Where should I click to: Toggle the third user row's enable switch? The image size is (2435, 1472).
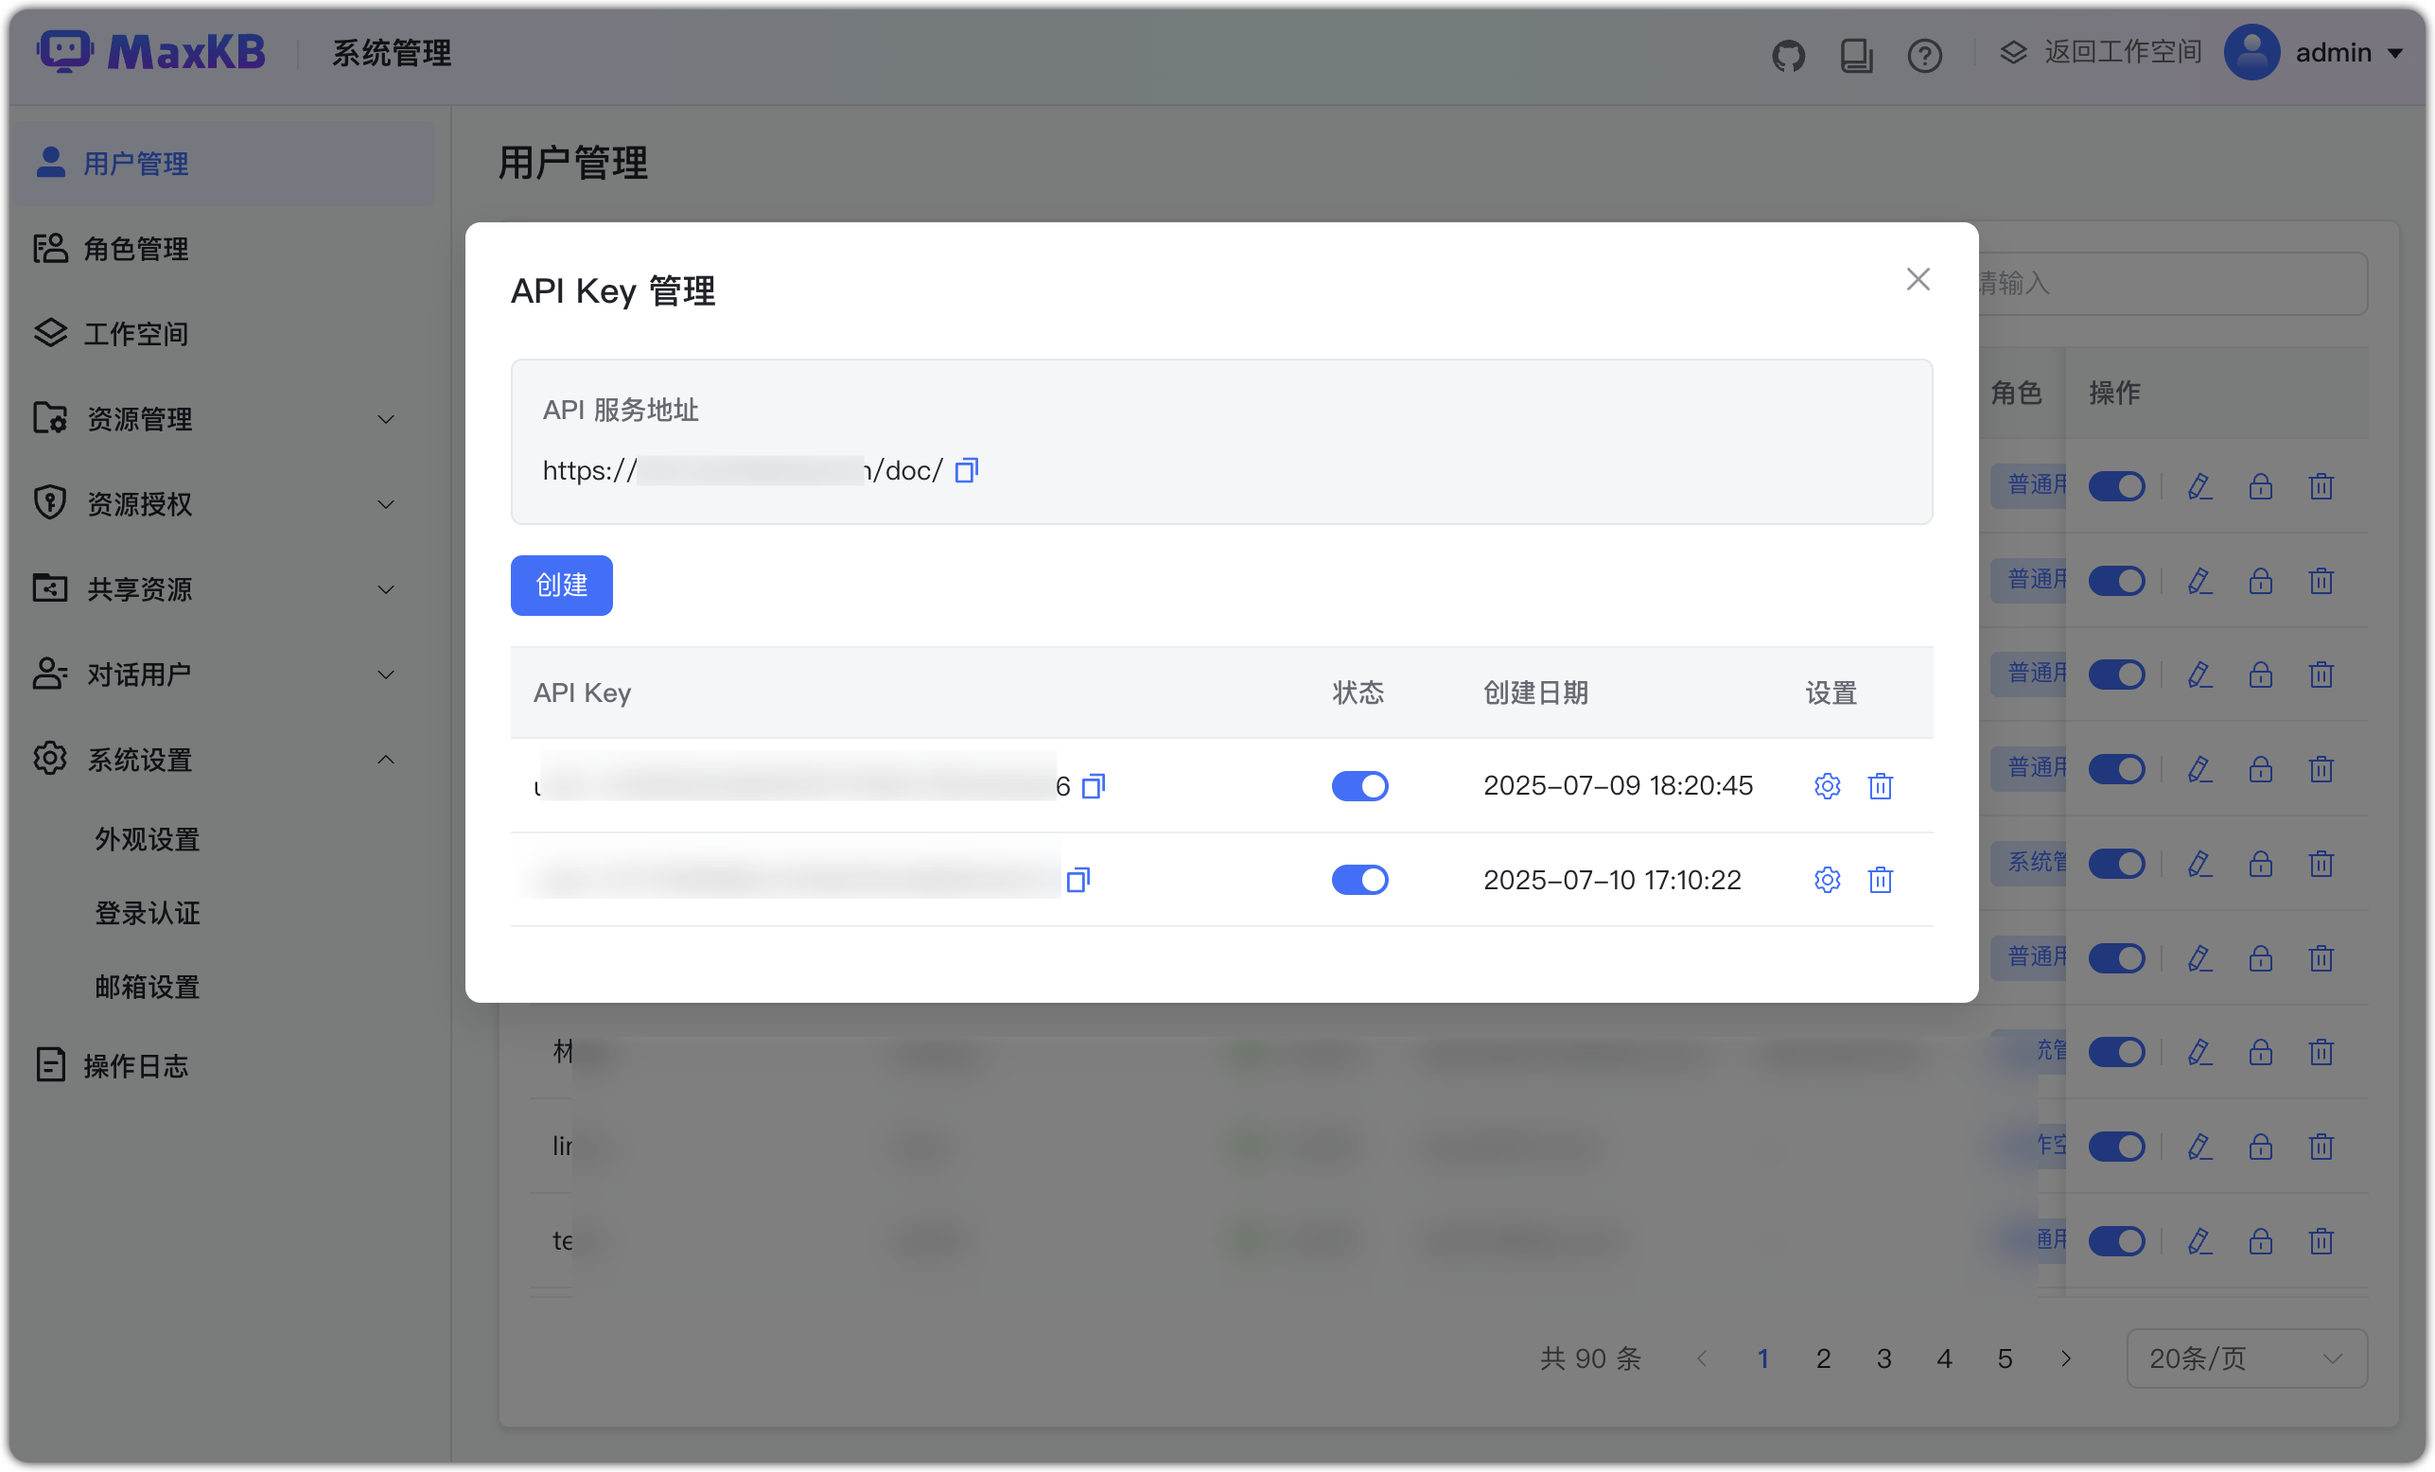[x=2116, y=675]
